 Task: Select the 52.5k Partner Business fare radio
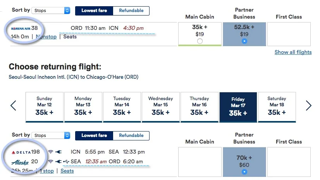244,41
